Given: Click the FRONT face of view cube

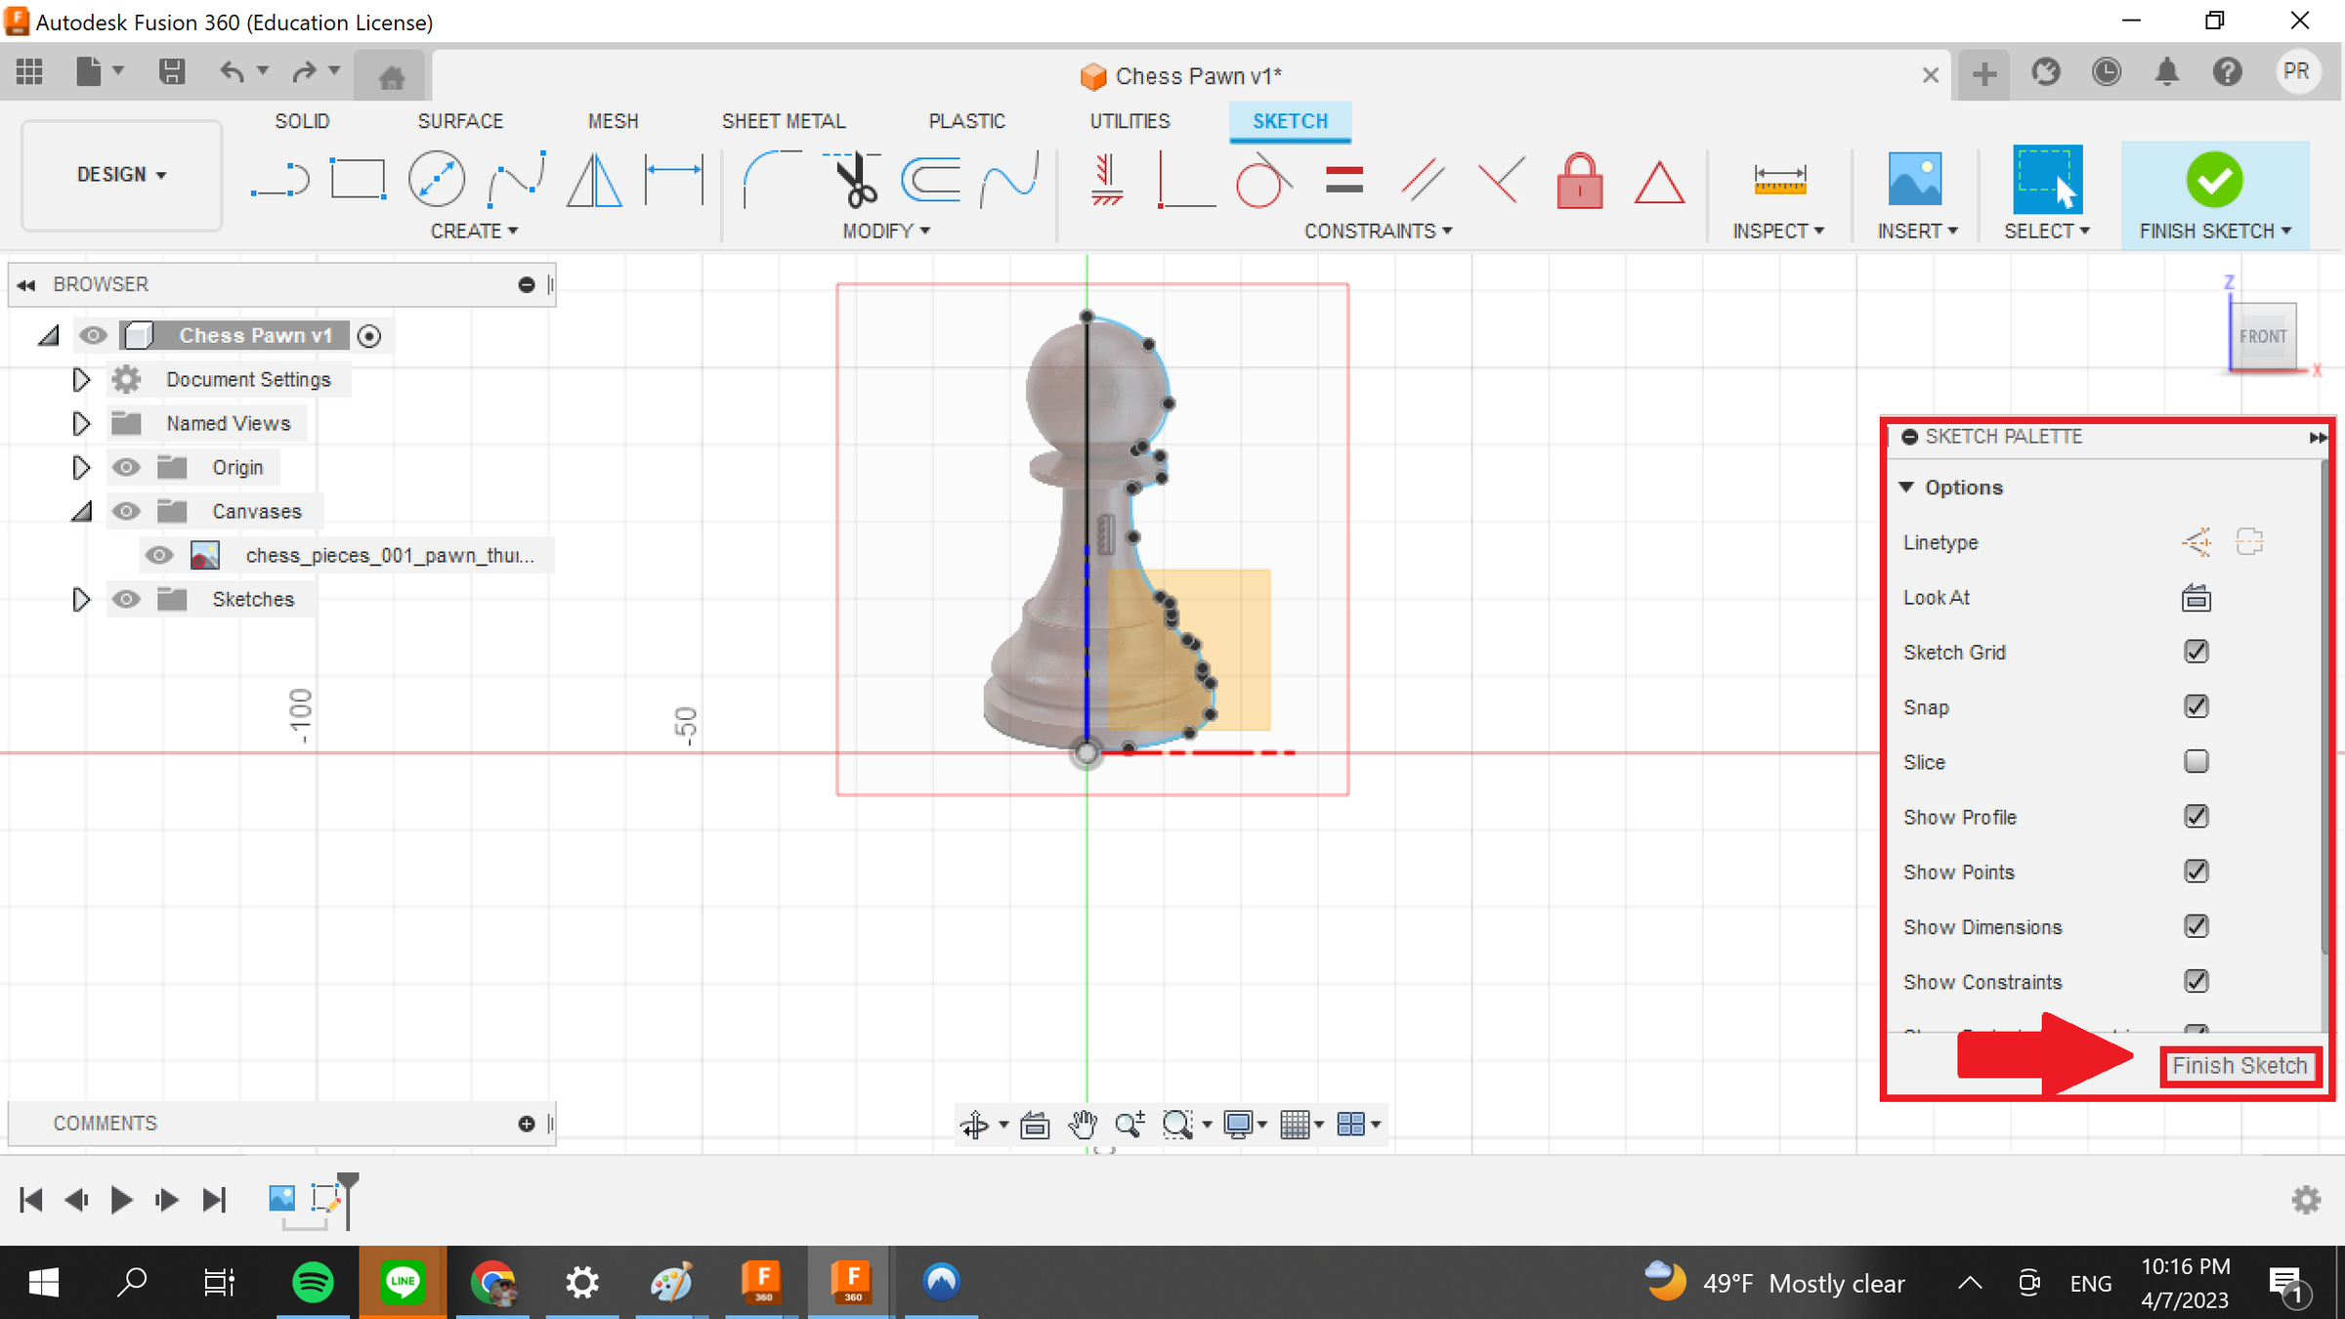Looking at the screenshot, I should 2262,337.
